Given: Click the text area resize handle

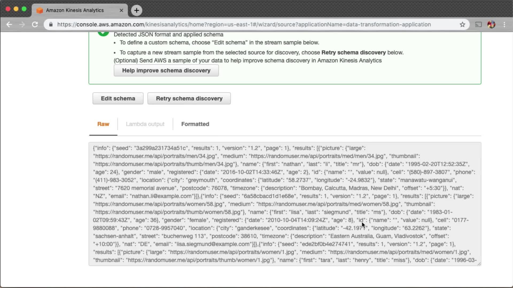Looking at the screenshot, I should (479, 264).
